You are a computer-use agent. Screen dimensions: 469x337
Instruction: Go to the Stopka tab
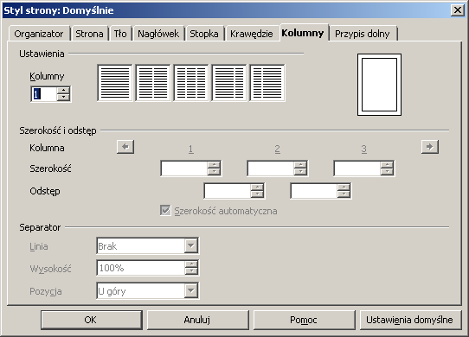point(204,34)
